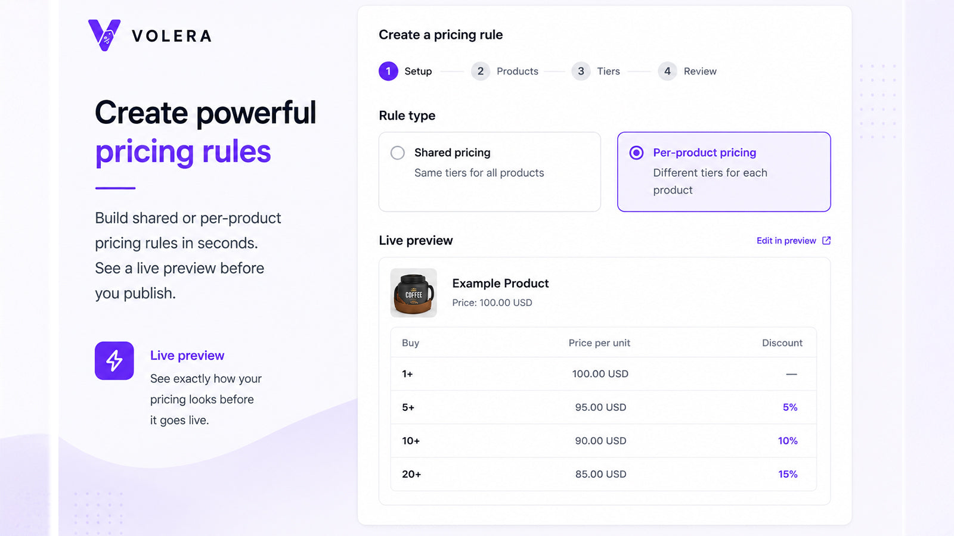Viewport: 954px width, 536px height.
Task: Click the step 2 circle for Products
Action: pos(481,71)
